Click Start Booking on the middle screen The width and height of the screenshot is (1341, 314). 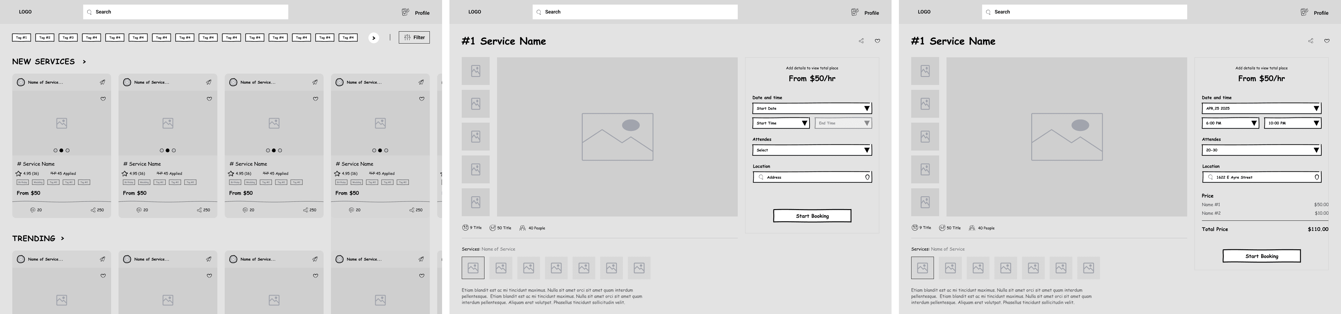coord(812,216)
